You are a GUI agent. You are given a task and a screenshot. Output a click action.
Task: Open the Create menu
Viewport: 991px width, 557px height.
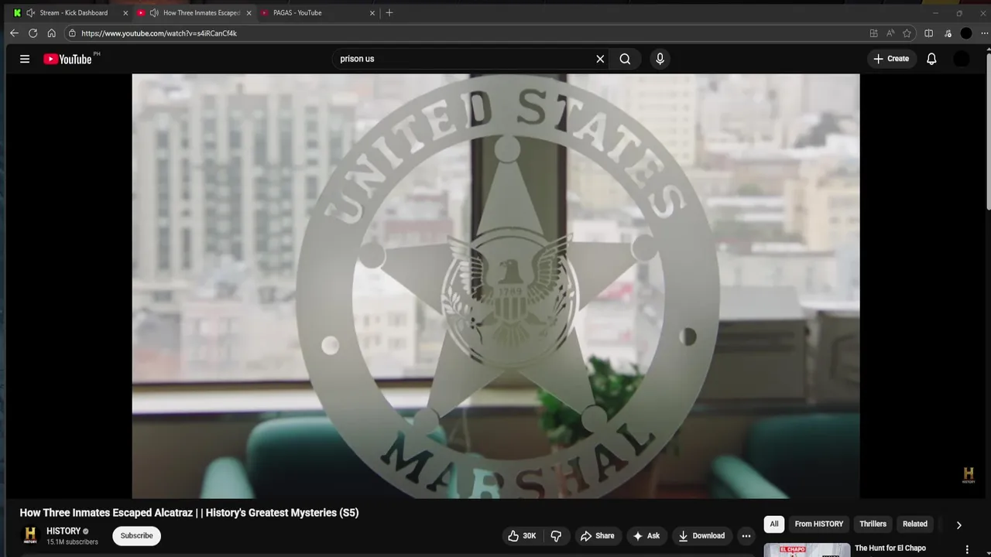(891, 59)
